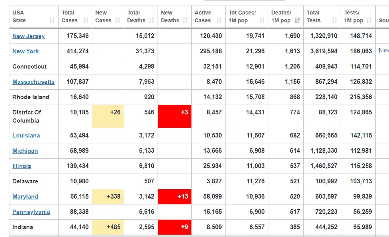Viewport: 389px width, 237px height.
Task: Sort Active Cases column via arrows icon
Action: click(219, 20)
